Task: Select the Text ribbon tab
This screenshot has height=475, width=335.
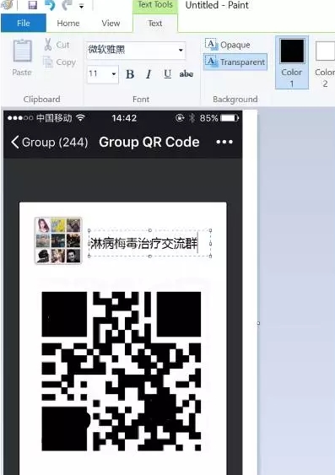Action: 155,24
